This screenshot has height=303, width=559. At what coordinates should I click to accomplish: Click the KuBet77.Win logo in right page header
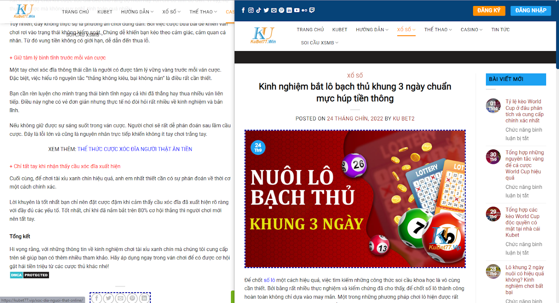263,36
